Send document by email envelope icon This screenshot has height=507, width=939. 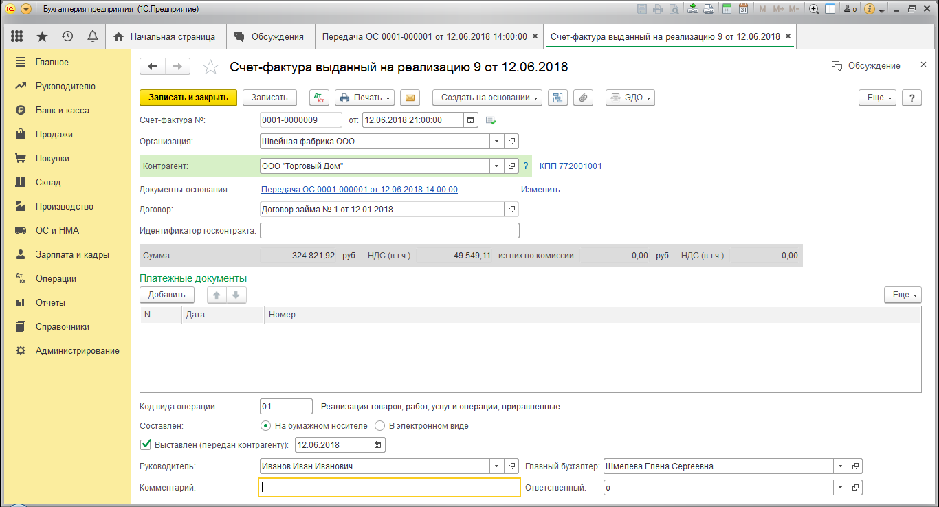pos(410,98)
